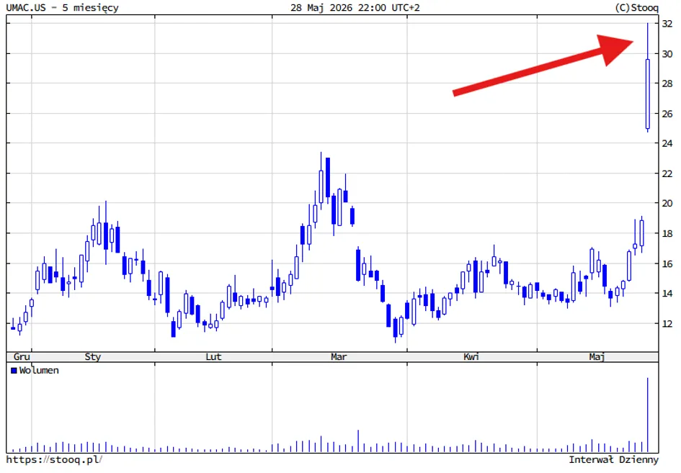Image resolution: width=681 pixels, height=473 pixels.
Task: Select the UMAC.US ticker title
Action: click(26, 7)
